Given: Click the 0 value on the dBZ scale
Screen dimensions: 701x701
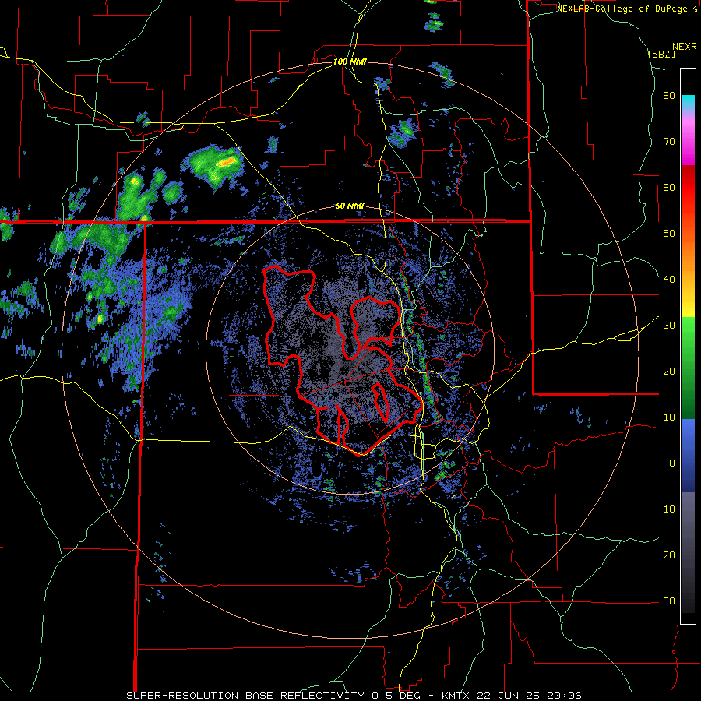Looking at the screenshot, I should (x=672, y=463).
